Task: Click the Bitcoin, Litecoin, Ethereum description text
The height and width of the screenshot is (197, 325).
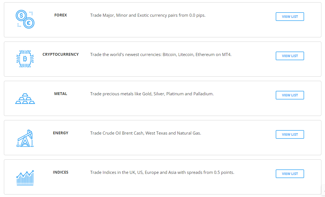Action: pyautogui.click(x=161, y=55)
